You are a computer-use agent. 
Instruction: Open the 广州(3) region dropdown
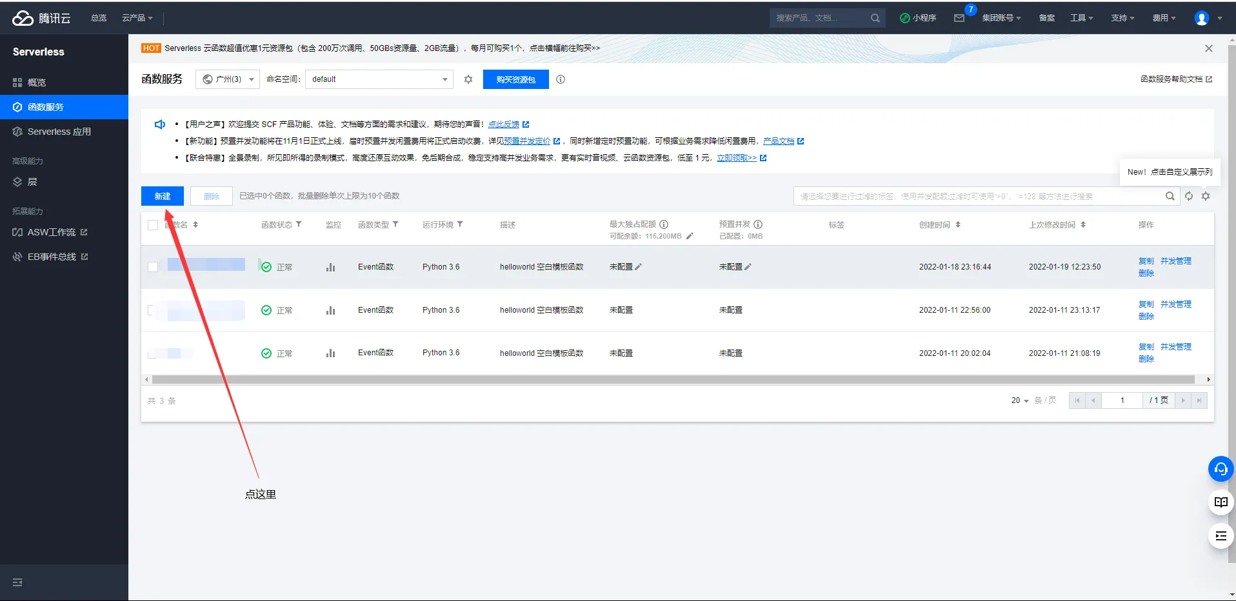(x=228, y=79)
